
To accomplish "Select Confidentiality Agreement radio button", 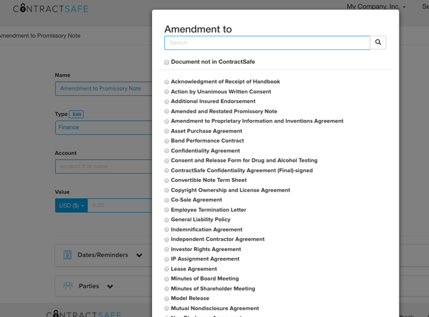I will [166, 151].
